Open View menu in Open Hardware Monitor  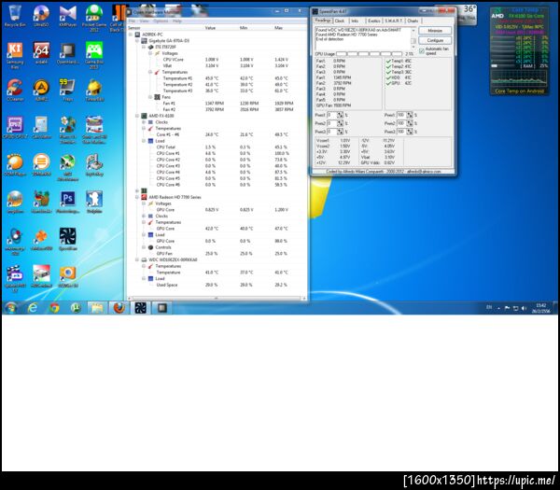click(x=144, y=21)
